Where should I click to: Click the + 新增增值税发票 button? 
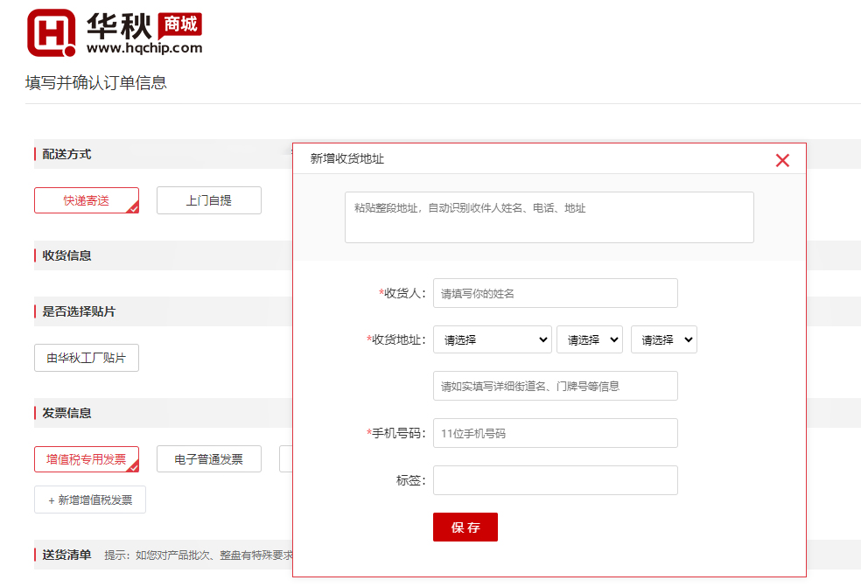pos(90,500)
